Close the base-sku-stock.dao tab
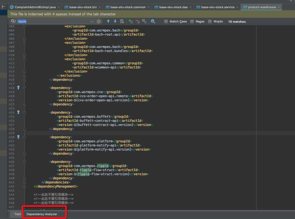The image size is (295, 219). tap(190, 7)
